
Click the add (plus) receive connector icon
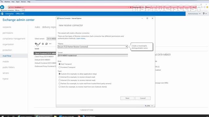(x=36, y=44)
